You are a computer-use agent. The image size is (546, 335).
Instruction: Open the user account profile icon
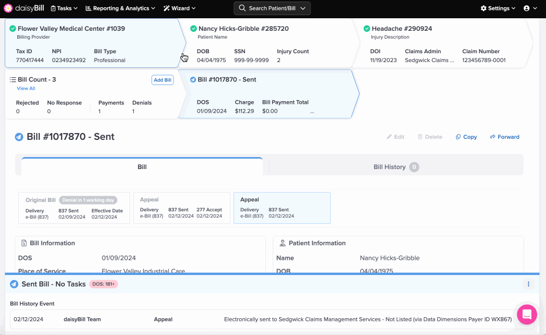click(529, 8)
